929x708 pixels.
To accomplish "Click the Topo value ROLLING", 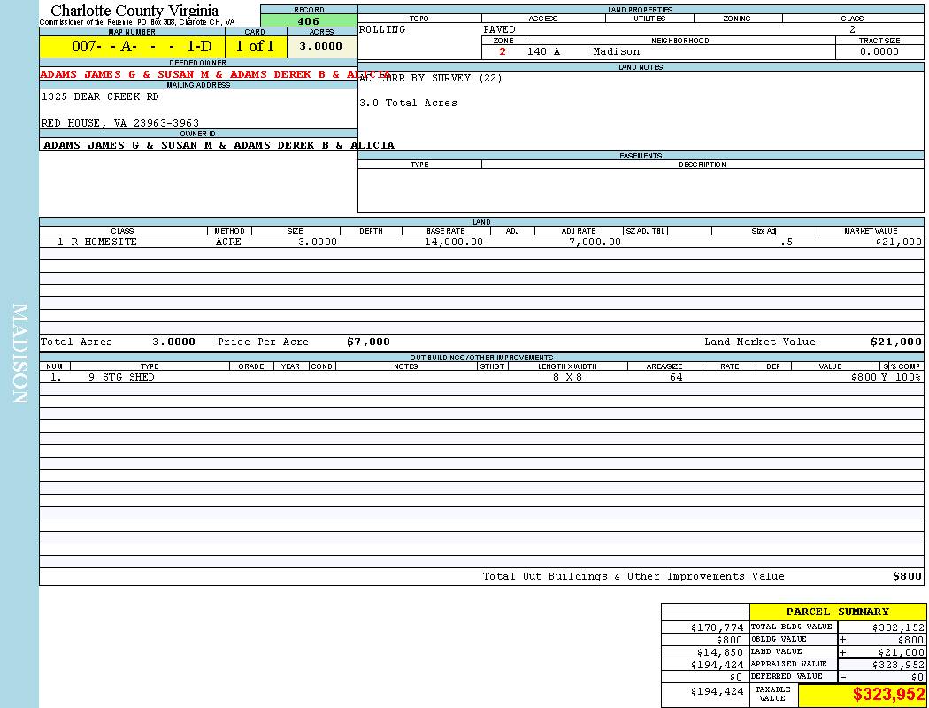I will [x=382, y=29].
